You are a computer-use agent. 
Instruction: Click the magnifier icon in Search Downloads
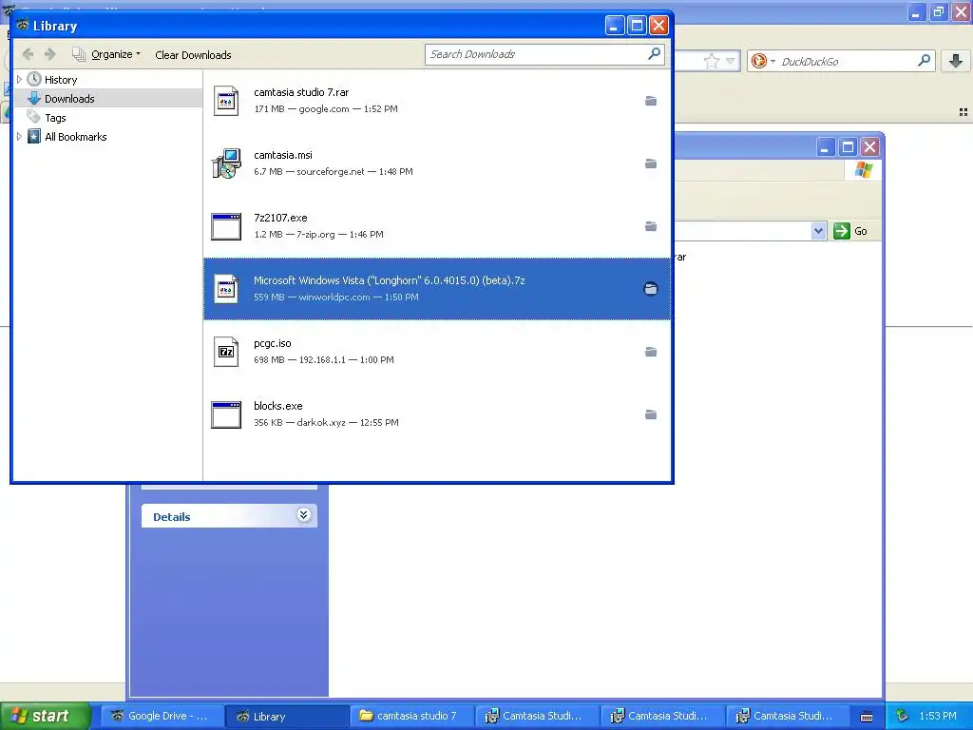[654, 54]
